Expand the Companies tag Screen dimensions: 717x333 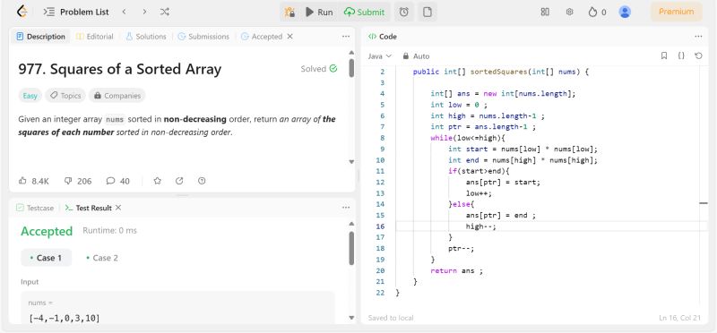(x=117, y=96)
